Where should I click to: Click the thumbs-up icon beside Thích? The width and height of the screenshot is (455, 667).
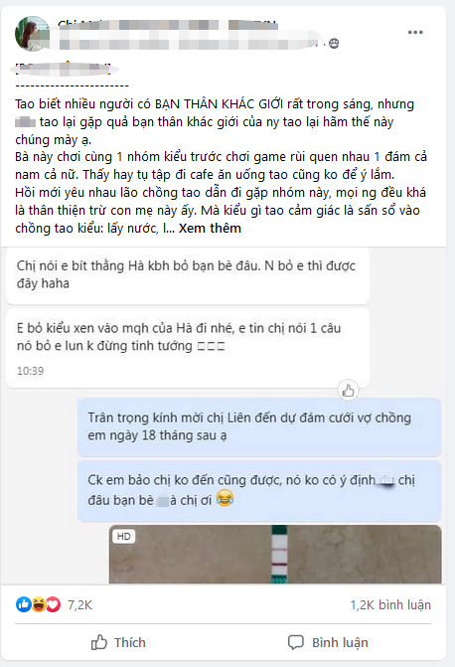click(99, 642)
